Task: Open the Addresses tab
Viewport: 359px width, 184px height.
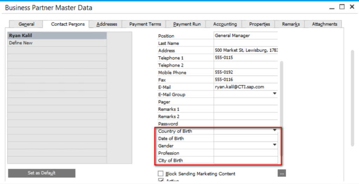Action: coord(107,24)
